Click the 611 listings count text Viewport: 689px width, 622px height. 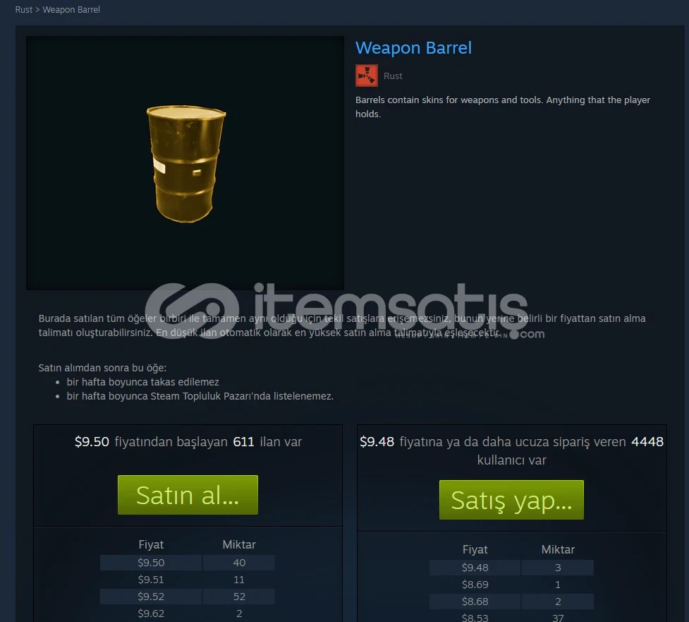[243, 442]
